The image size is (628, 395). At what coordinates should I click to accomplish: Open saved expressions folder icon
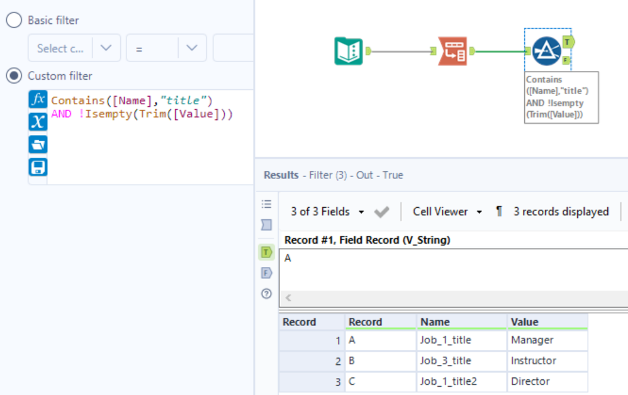pyautogui.click(x=38, y=144)
